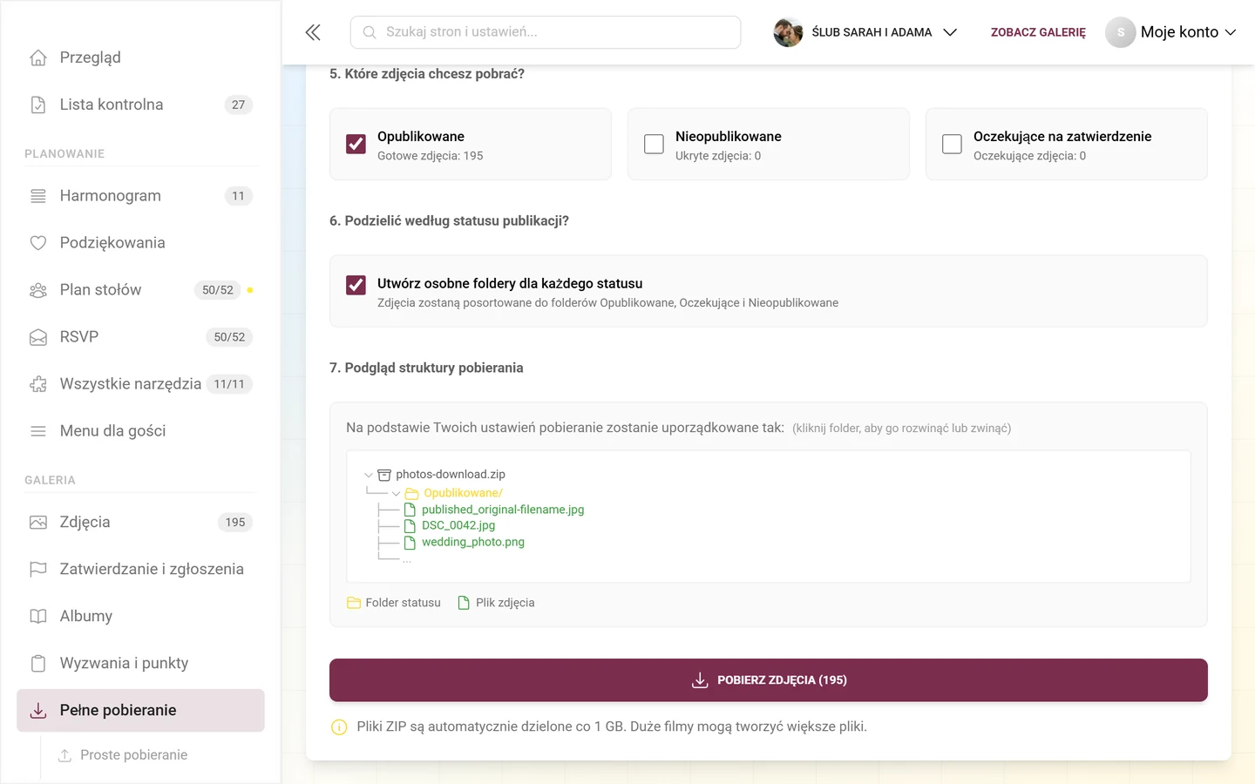Click the Albumy book icon

pyautogui.click(x=38, y=617)
